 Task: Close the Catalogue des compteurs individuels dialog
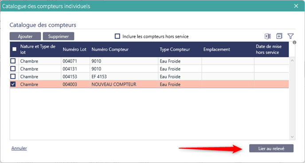pos(296,6)
